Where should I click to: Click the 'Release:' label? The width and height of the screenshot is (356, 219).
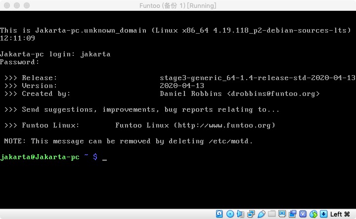(x=40, y=78)
